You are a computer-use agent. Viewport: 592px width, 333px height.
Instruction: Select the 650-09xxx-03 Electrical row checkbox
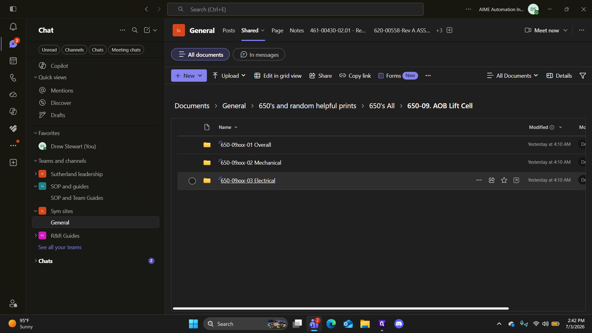192,181
